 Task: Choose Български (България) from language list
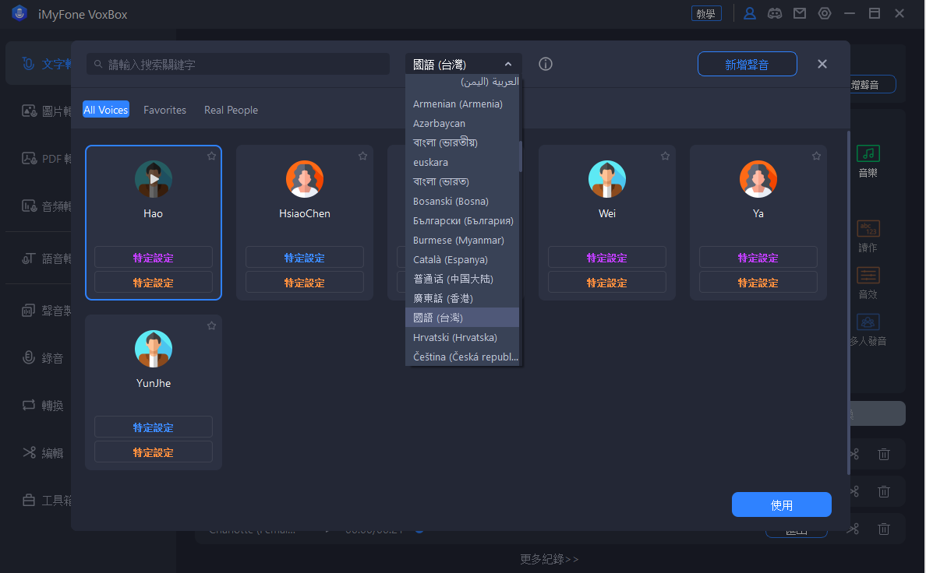pos(461,220)
